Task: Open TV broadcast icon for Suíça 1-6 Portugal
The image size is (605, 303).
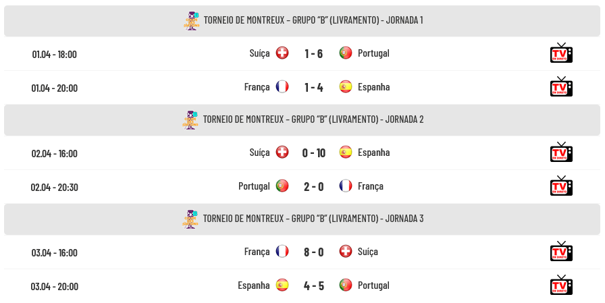Action: [x=561, y=53]
